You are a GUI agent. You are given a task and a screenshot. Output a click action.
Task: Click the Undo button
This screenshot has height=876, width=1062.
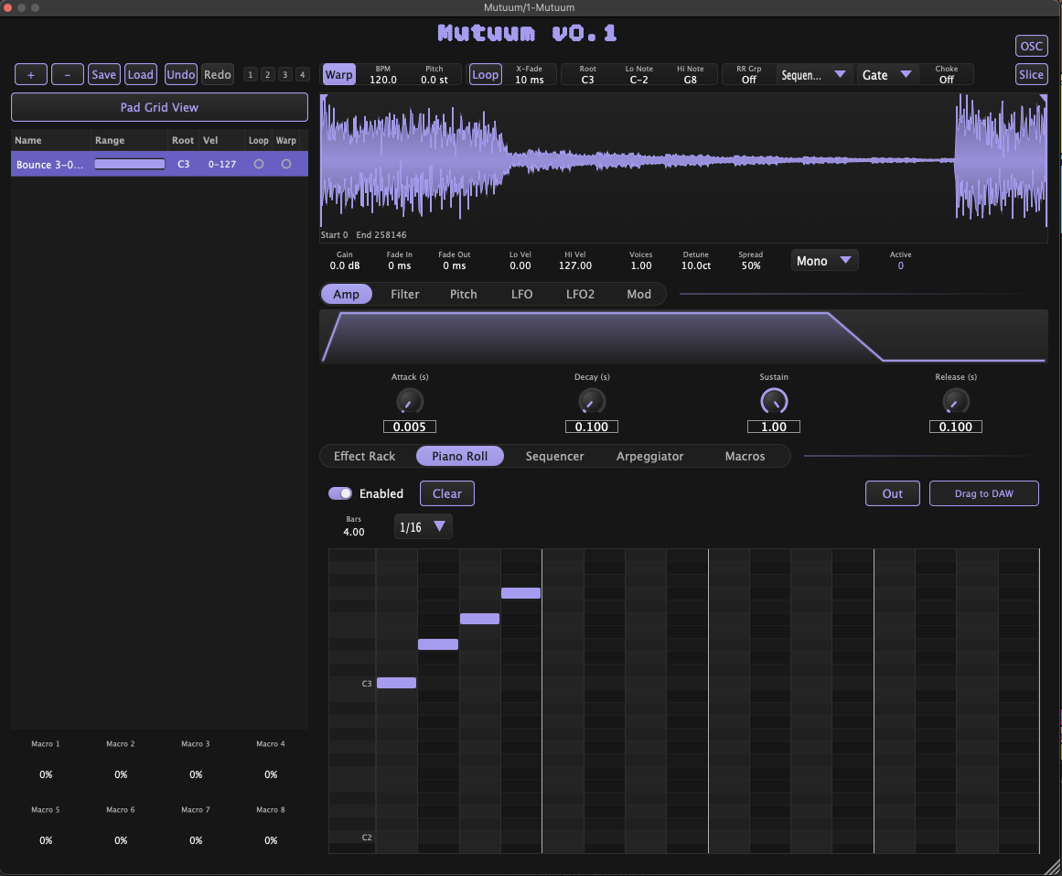click(x=181, y=74)
